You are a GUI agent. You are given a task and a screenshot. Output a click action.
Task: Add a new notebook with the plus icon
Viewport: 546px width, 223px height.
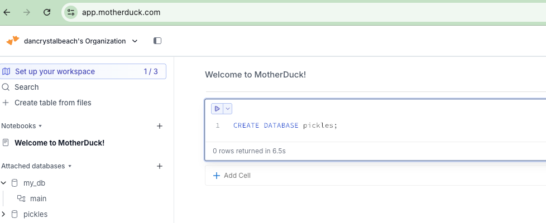pos(160,126)
